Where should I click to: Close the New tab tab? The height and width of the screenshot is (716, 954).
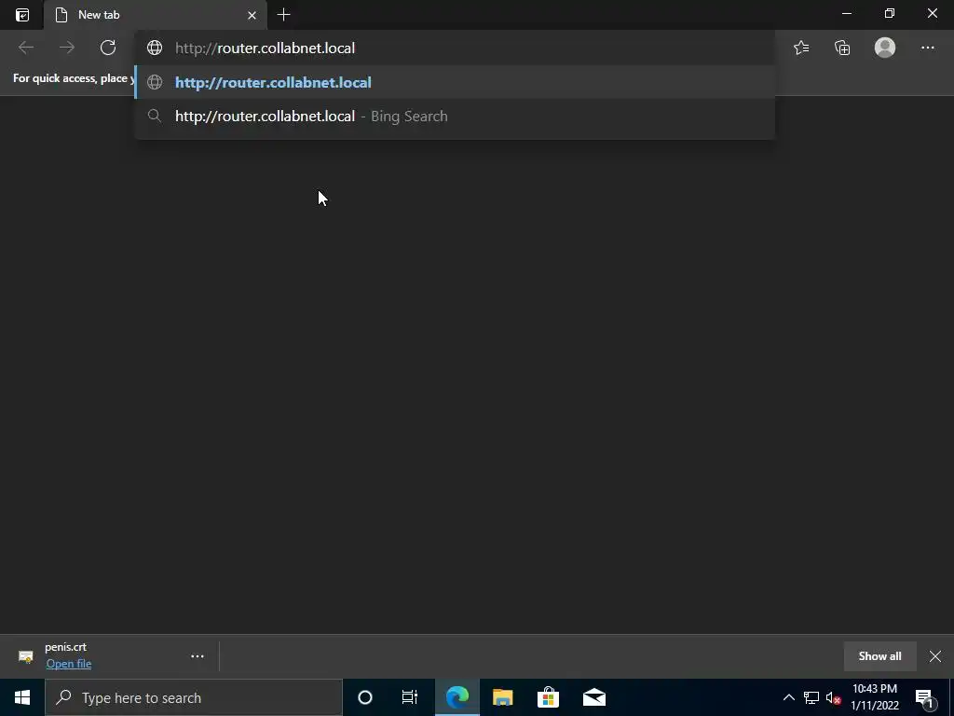[252, 15]
